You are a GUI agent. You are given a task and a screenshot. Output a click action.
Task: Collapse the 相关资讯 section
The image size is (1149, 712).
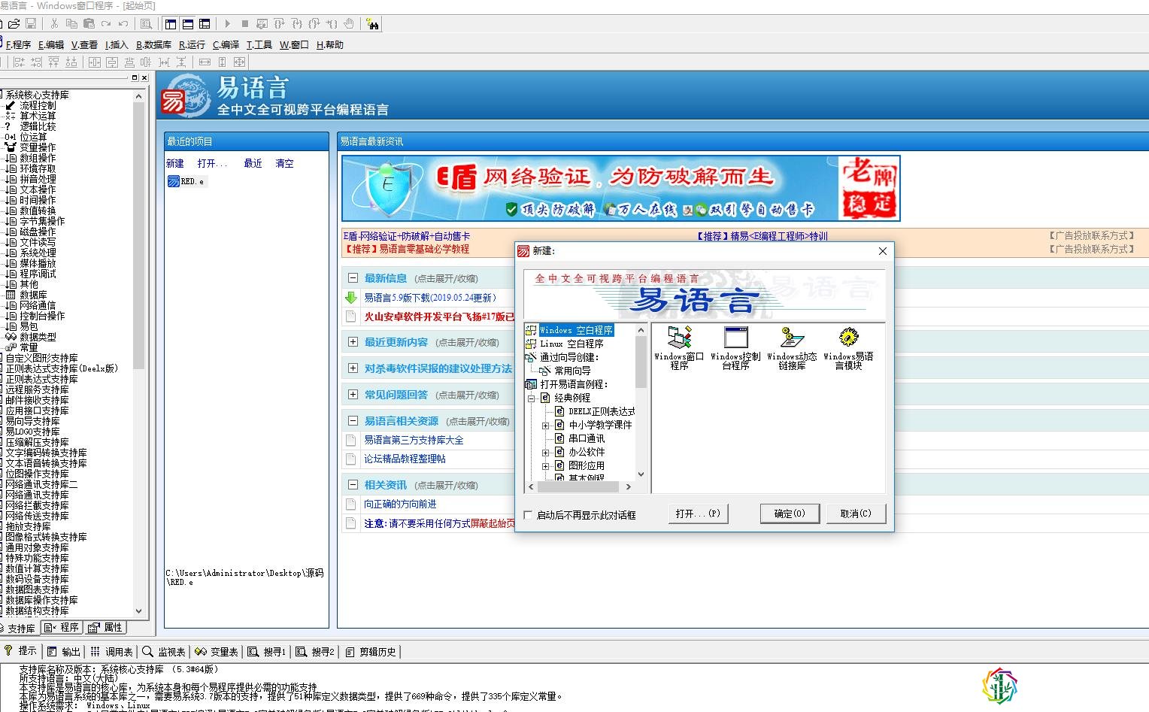pos(352,485)
